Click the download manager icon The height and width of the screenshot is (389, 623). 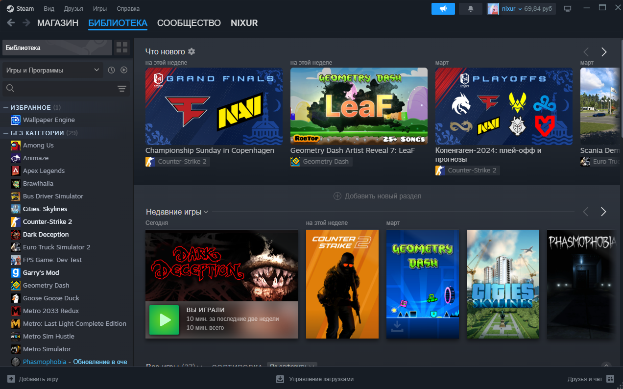[x=280, y=379]
